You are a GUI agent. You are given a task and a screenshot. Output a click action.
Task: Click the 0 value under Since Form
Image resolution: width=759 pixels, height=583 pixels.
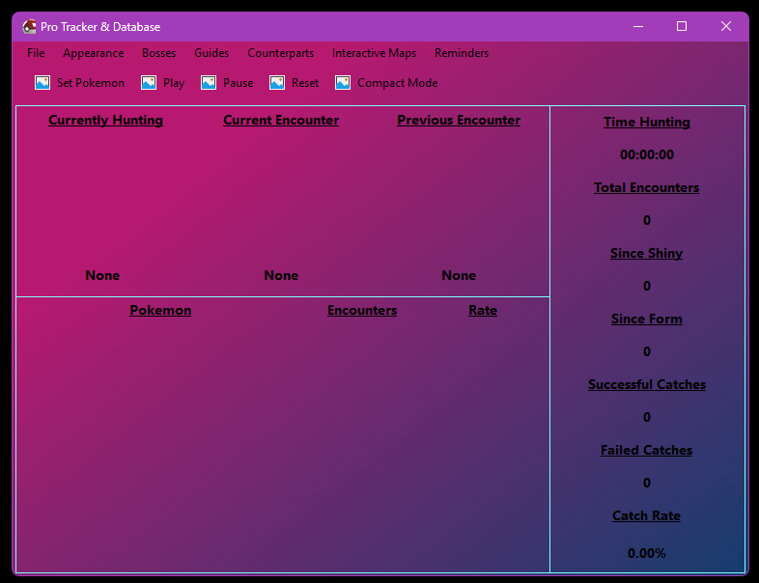647,351
